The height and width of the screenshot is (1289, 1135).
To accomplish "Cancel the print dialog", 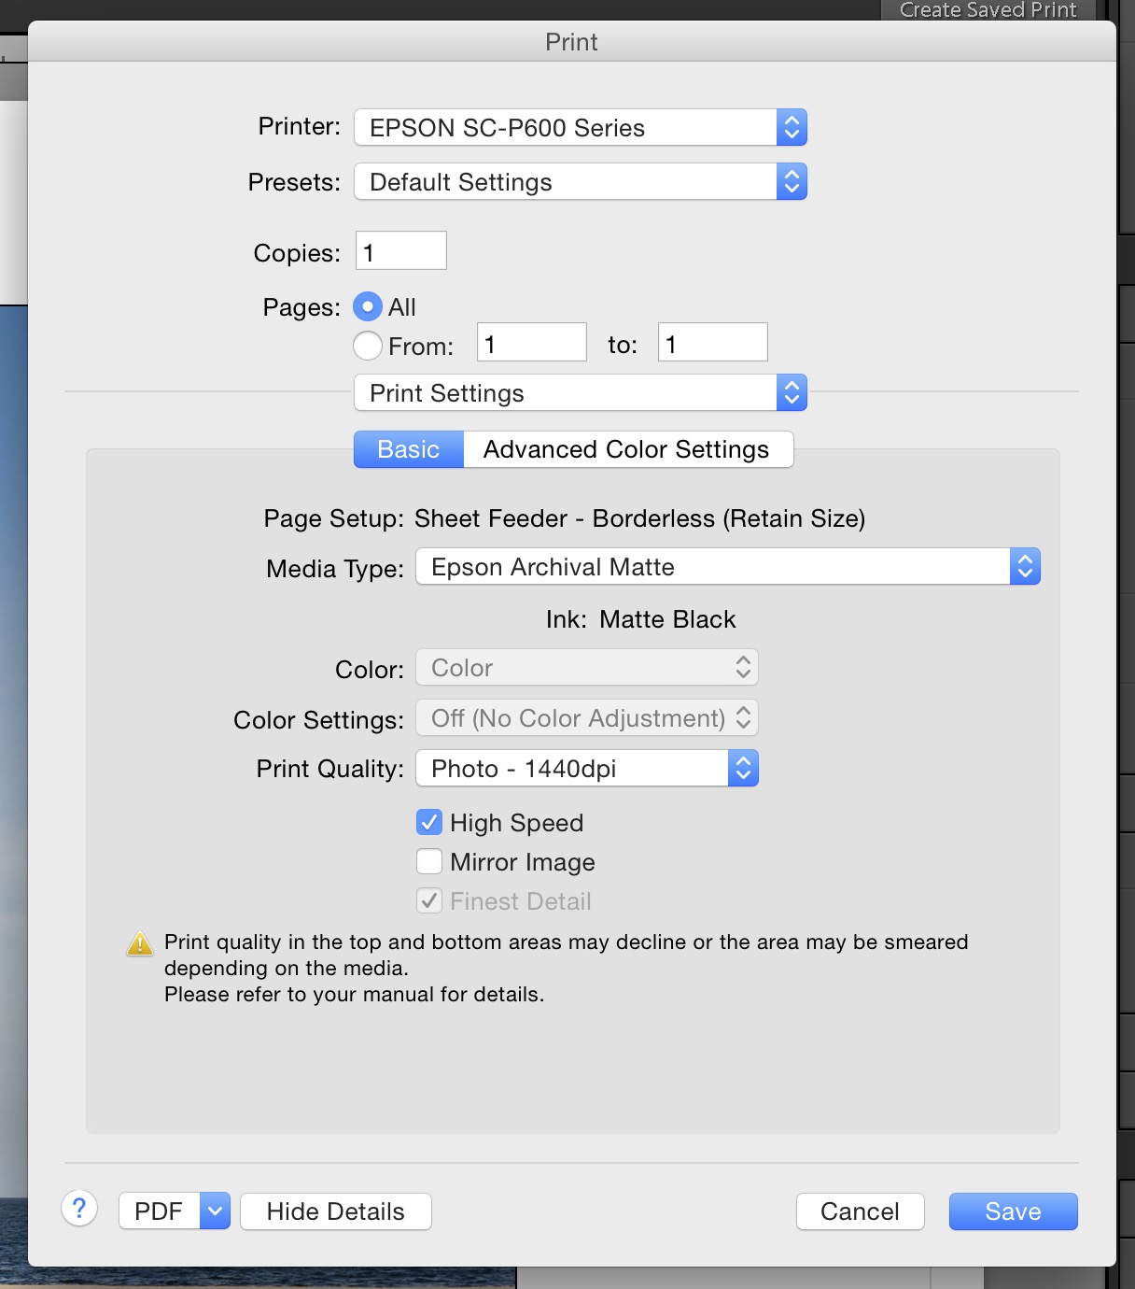I will (861, 1211).
